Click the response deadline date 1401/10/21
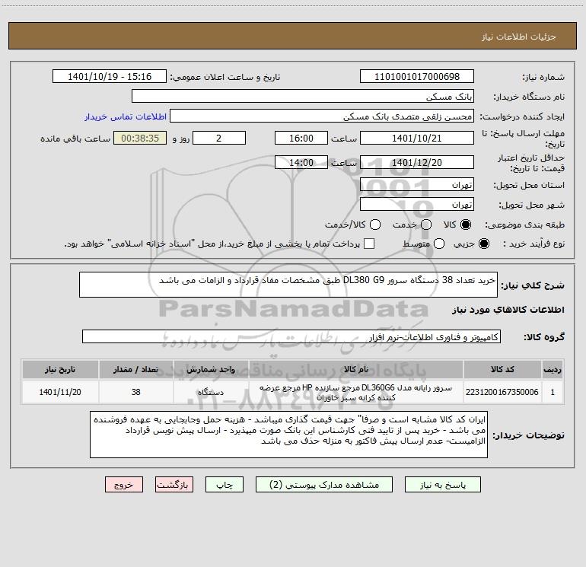The width and height of the screenshot is (586, 567). click(417, 138)
